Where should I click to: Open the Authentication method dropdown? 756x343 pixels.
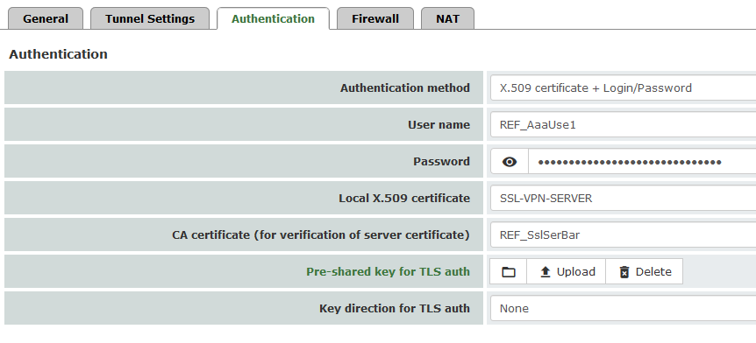[623, 88]
